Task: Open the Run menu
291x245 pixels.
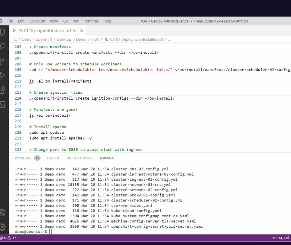Action: (x=76, y=21)
